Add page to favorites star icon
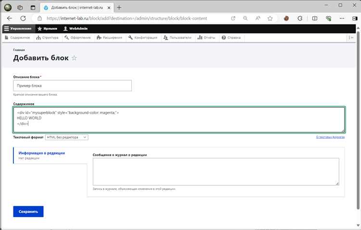361x230 pixels. click(270, 18)
